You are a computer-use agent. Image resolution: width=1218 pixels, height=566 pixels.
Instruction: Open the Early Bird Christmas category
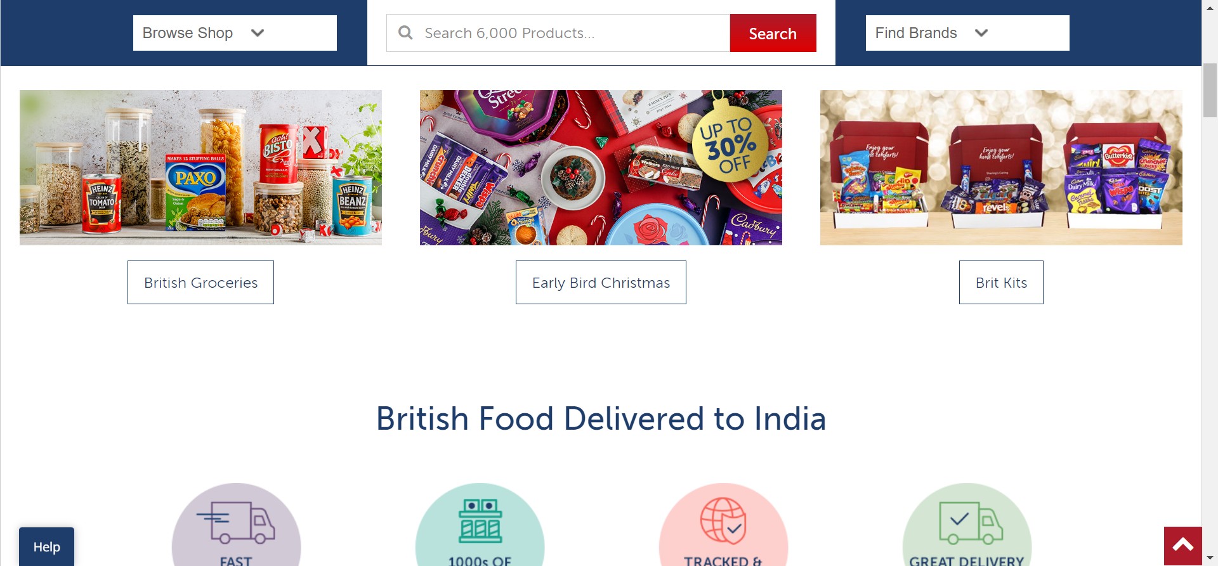pos(601,283)
